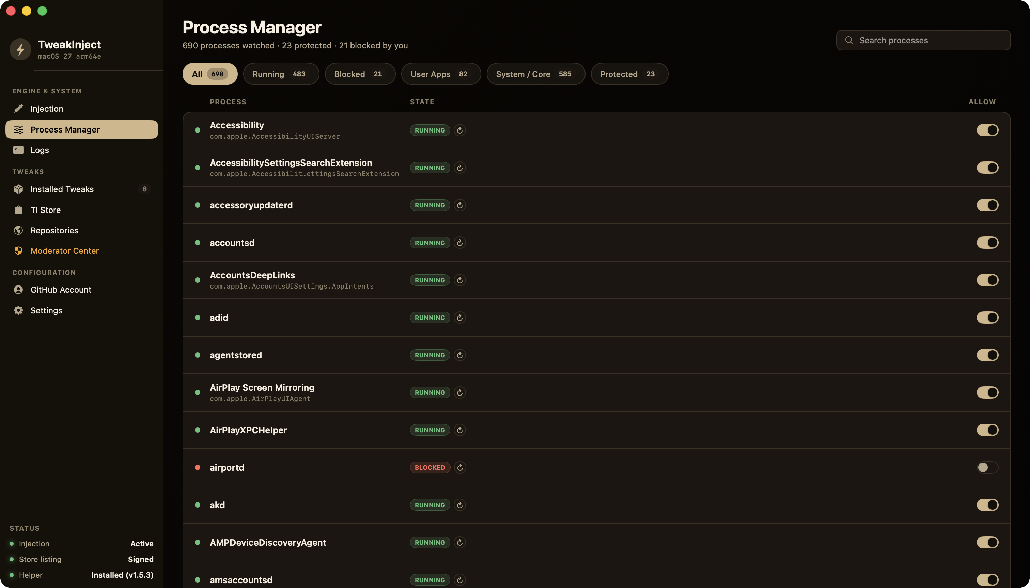The width and height of the screenshot is (1030, 588).
Task: Click the magnifier icon in search box
Action: point(849,41)
